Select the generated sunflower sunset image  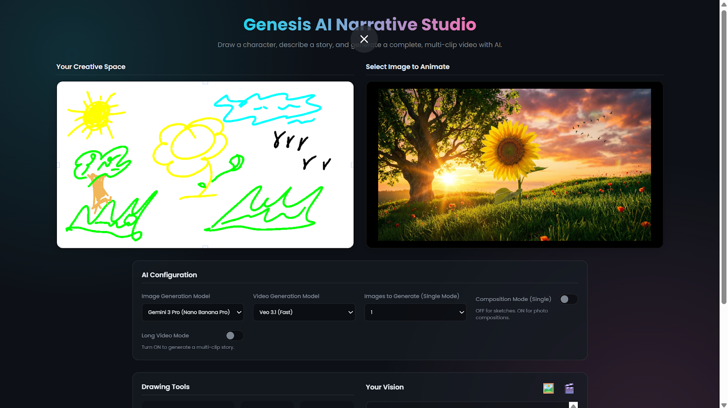[x=514, y=165]
